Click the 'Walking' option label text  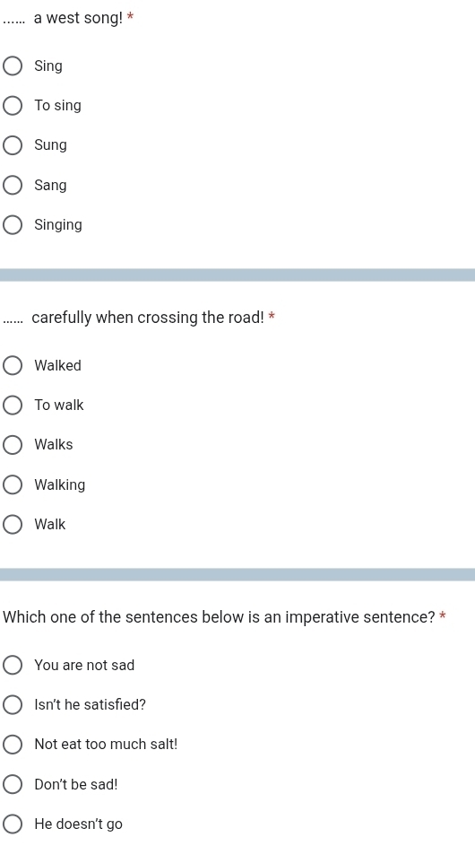tap(60, 484)
